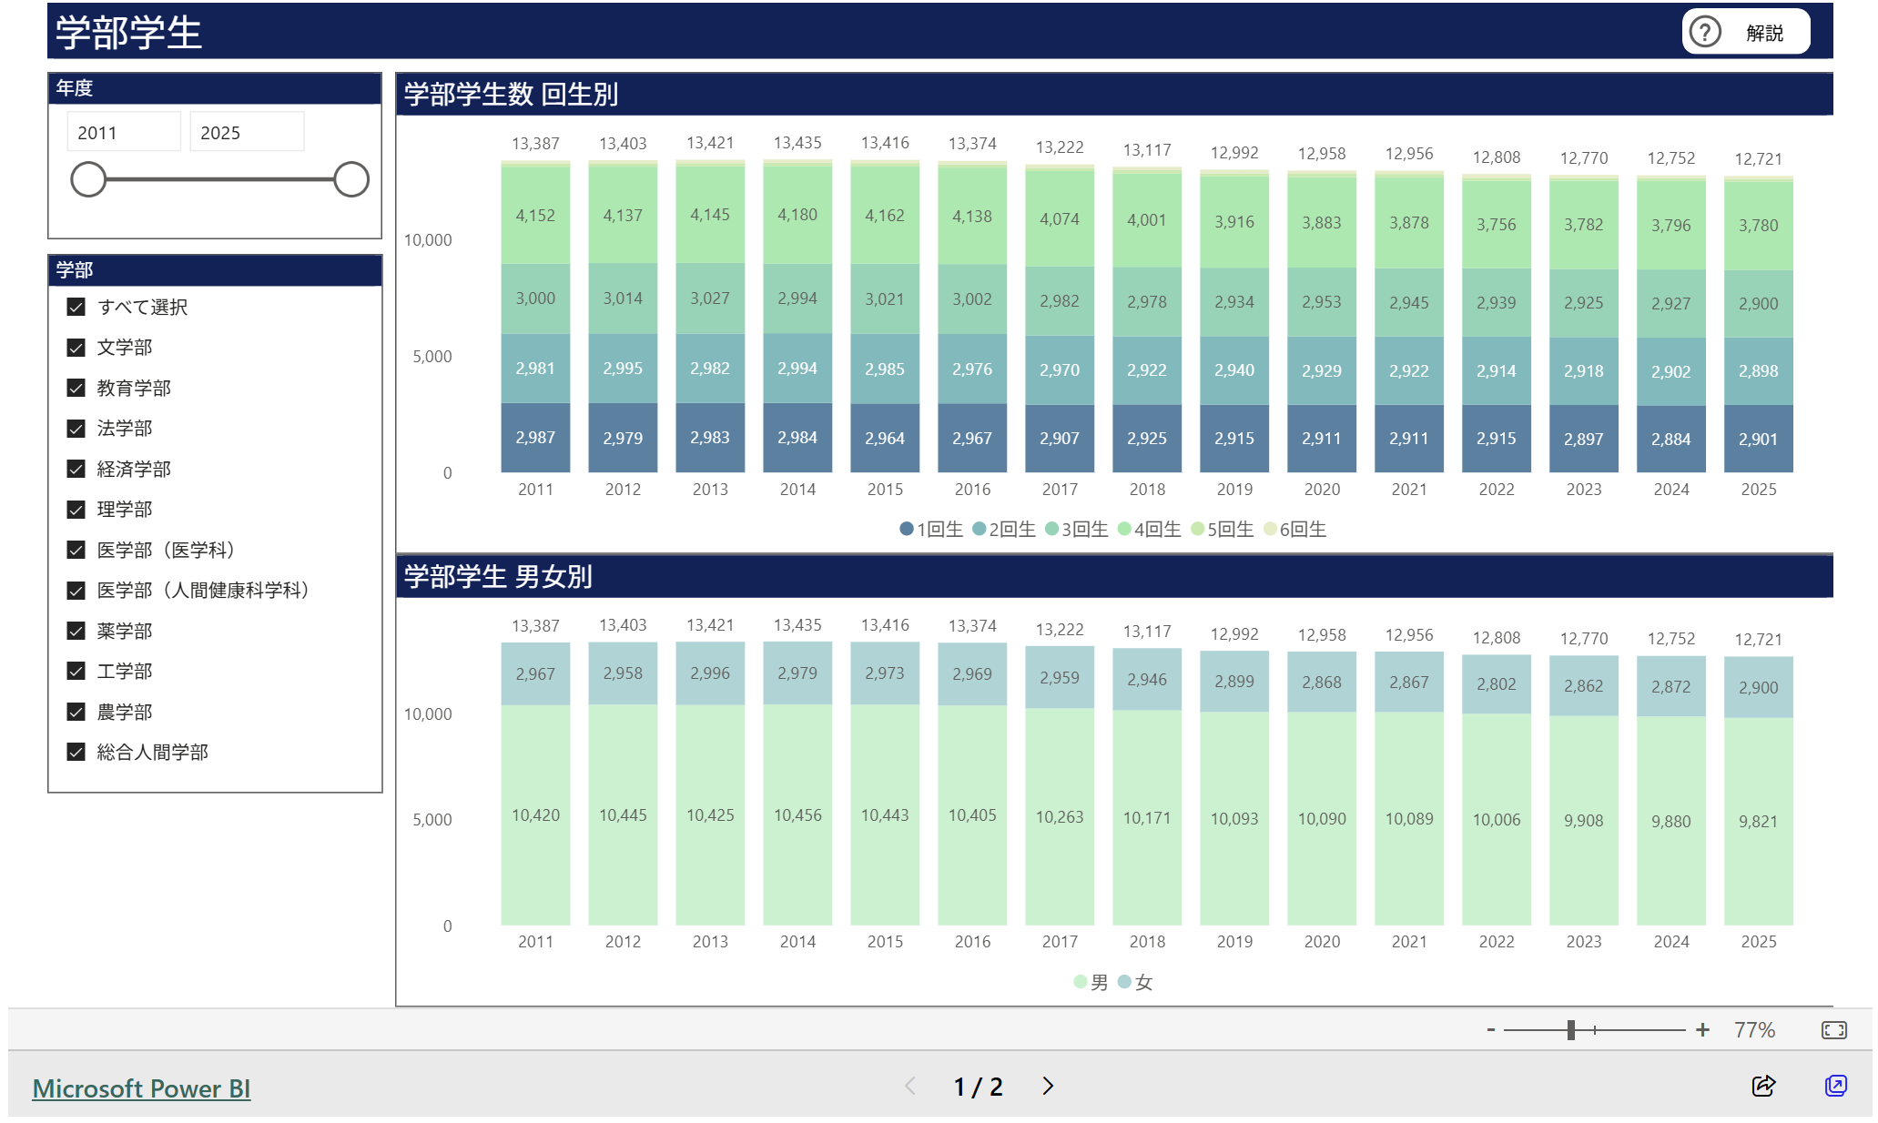Viewport: 1878px width, 1123px height.
Task: Go to next page with right chevron
Action: coord(1047,1086)
